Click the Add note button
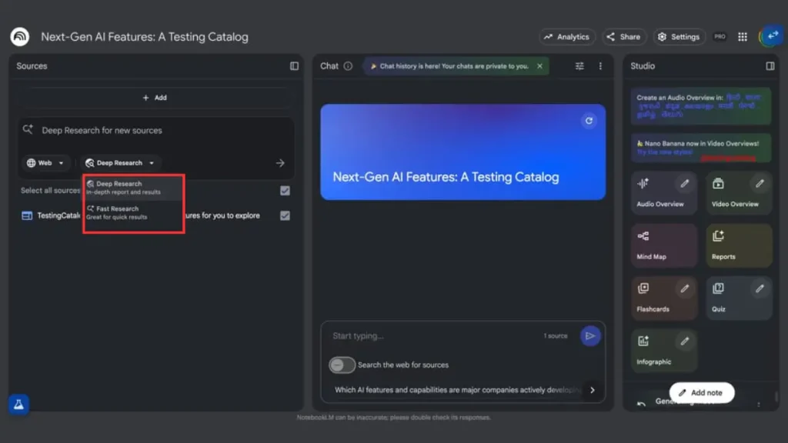This screenshot has width=788, height=443. [701, 392]
